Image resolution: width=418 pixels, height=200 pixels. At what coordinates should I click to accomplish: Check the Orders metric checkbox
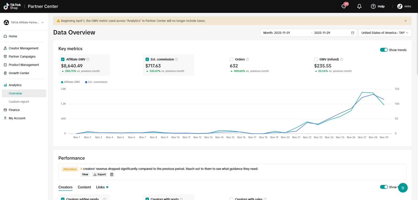point(232,59)
